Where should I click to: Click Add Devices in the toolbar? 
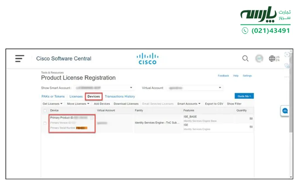pos(102,104)
